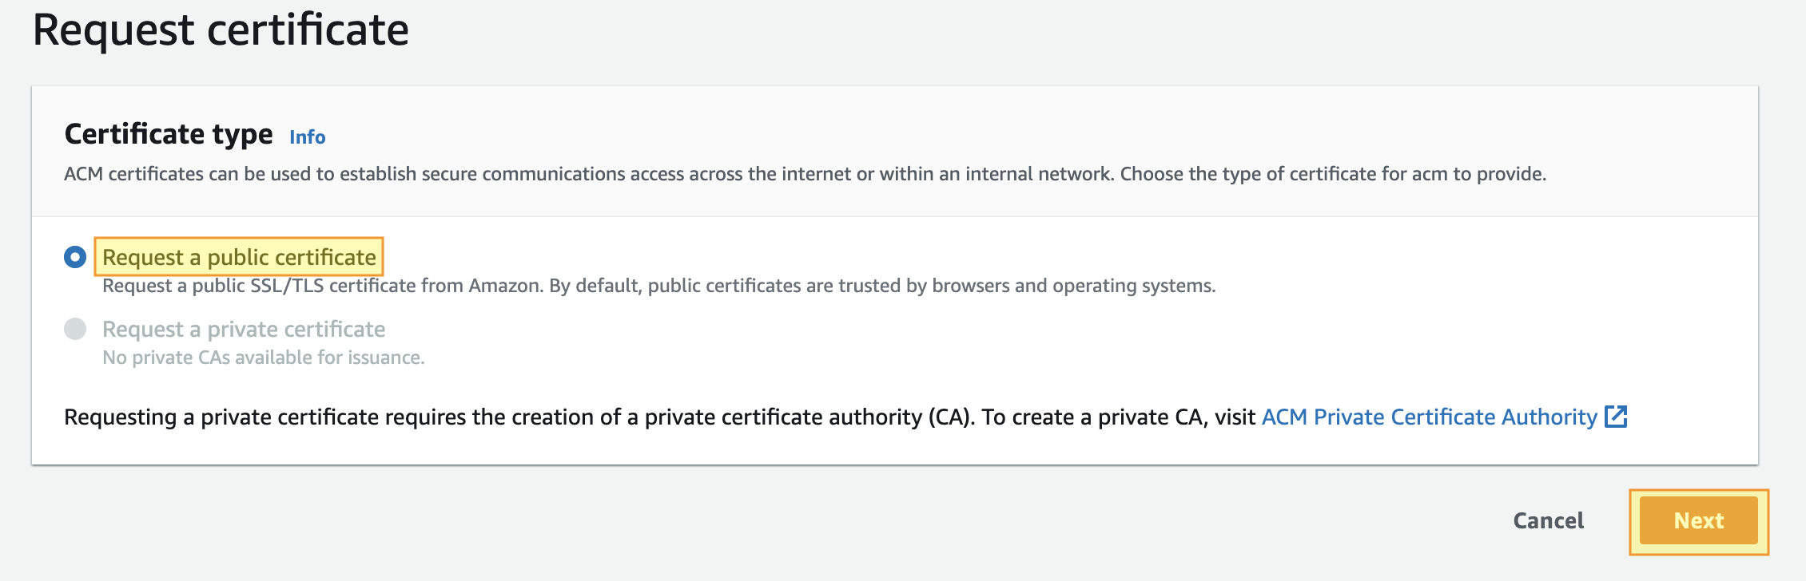Open the Info link next to Certificate type
The width and height of the screenshot is (1806, 581).
[x=308, y=136]
